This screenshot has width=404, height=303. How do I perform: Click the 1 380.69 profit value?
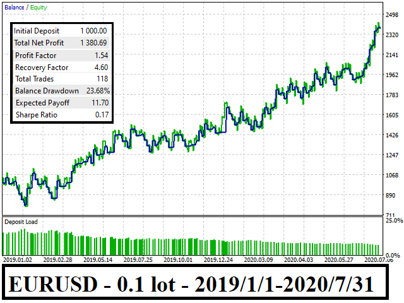coord(93,43)
